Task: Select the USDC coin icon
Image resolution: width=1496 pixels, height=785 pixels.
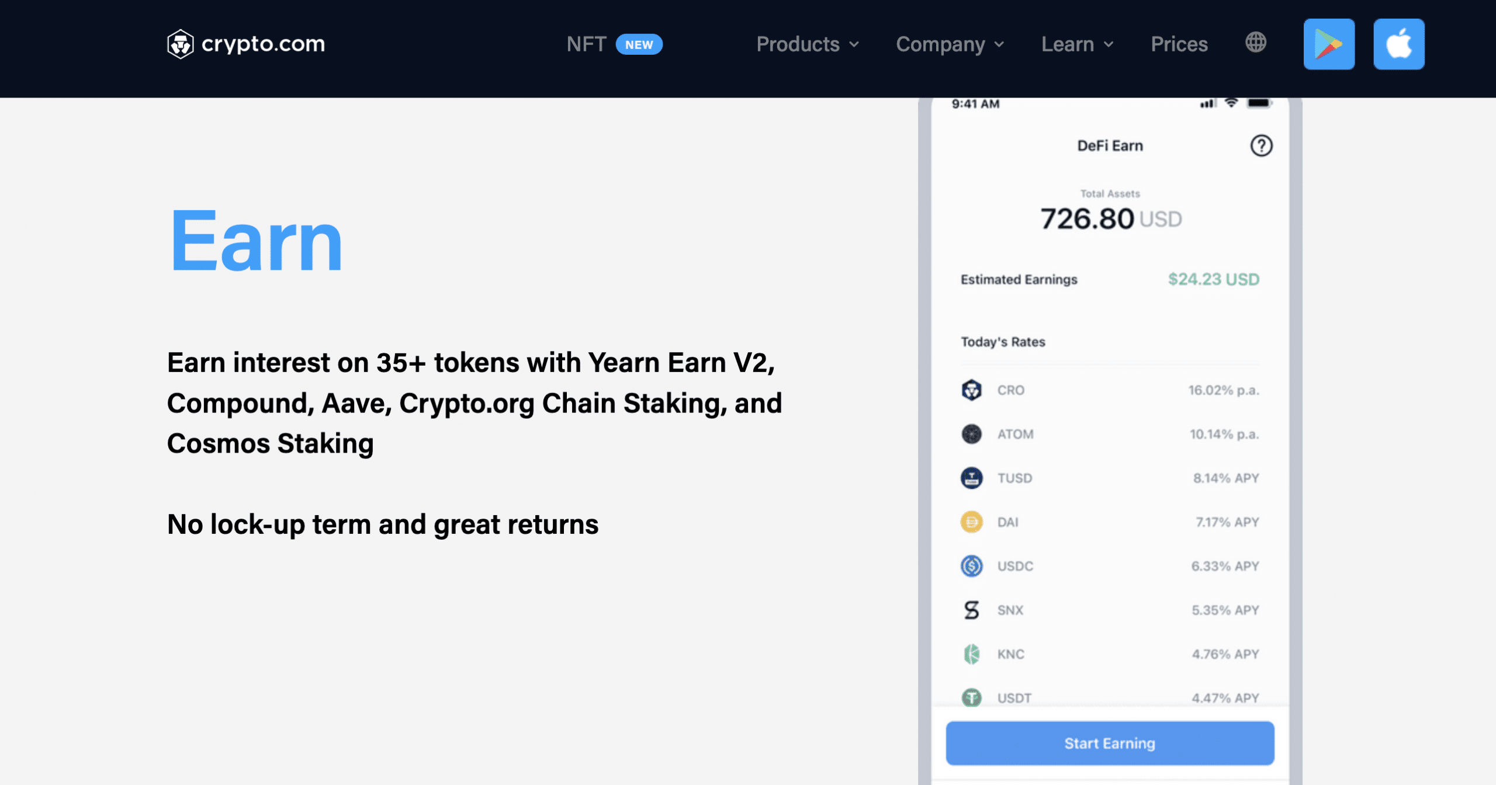Action: click(971, 566)
